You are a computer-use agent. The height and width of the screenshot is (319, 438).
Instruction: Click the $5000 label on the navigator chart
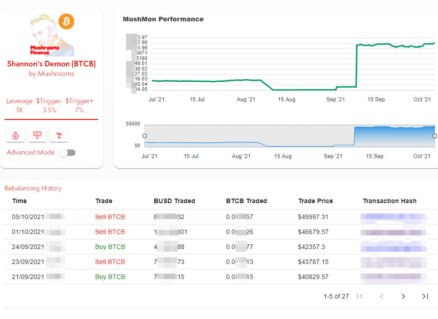click(133, 124)
